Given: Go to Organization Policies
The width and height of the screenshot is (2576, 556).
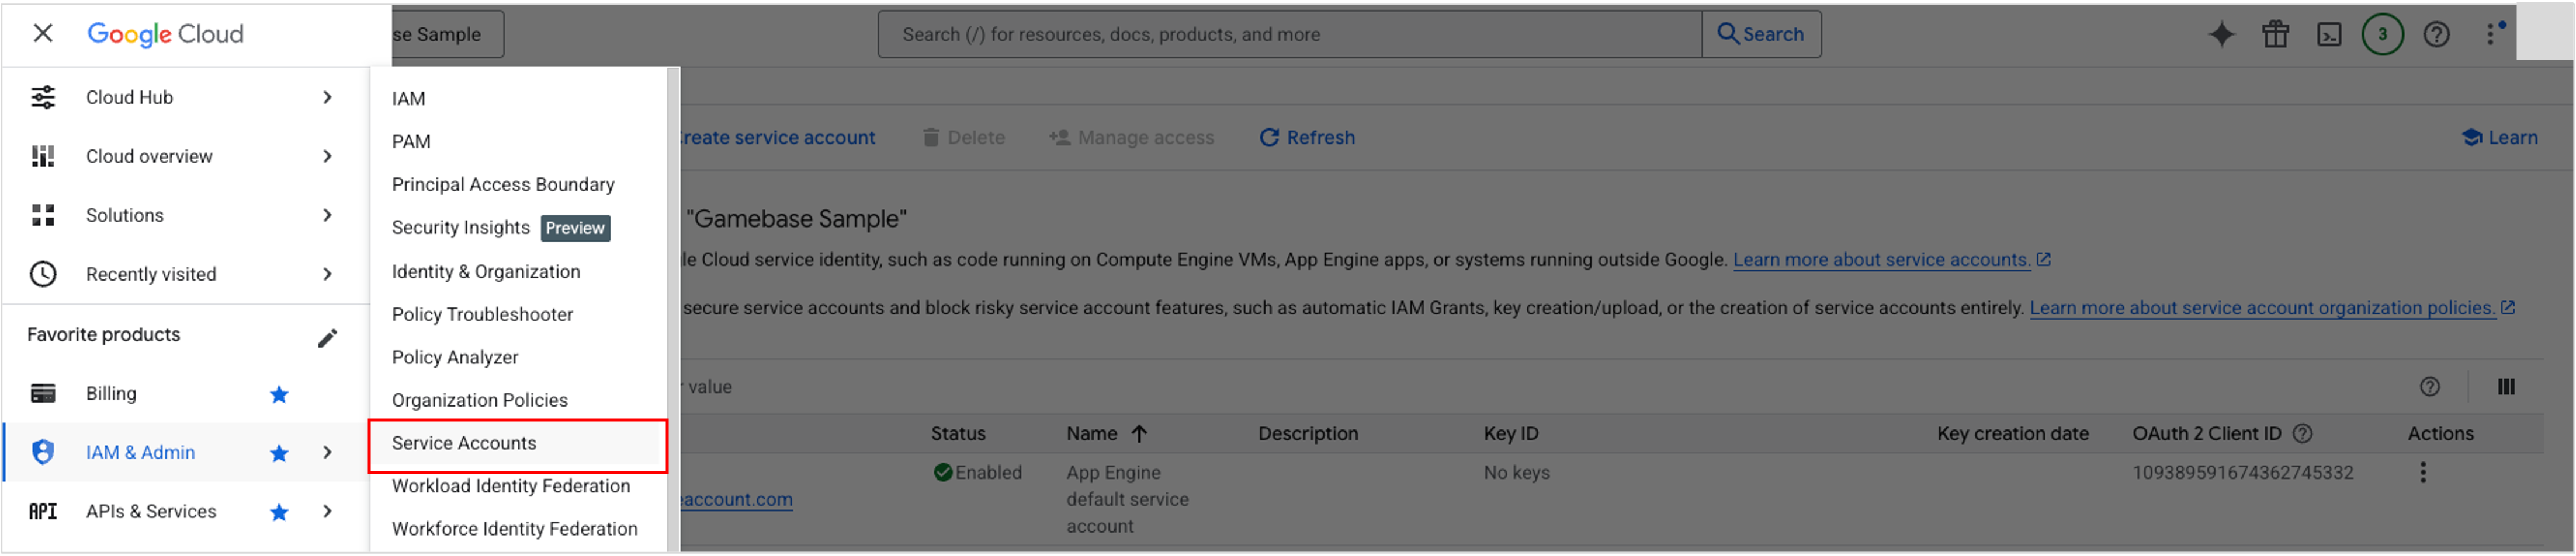Looking at the screenshot, I should (x=480, y=400).
